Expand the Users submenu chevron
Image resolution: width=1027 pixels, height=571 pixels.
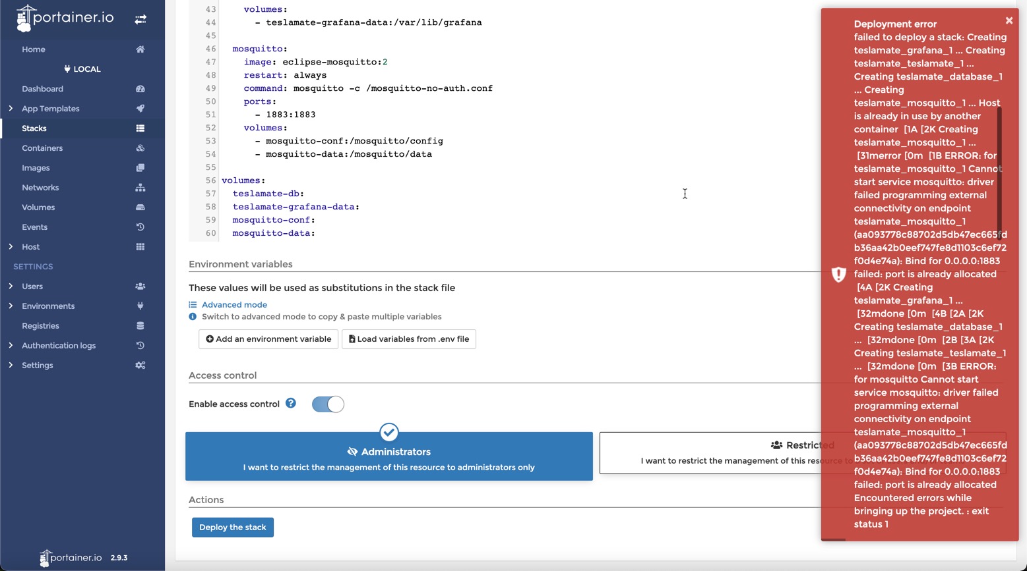coord(11,286)
